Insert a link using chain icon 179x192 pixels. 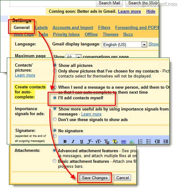[124, 142]
